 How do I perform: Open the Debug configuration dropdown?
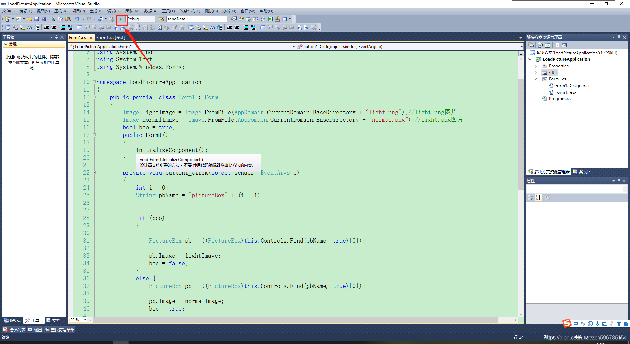153,19
